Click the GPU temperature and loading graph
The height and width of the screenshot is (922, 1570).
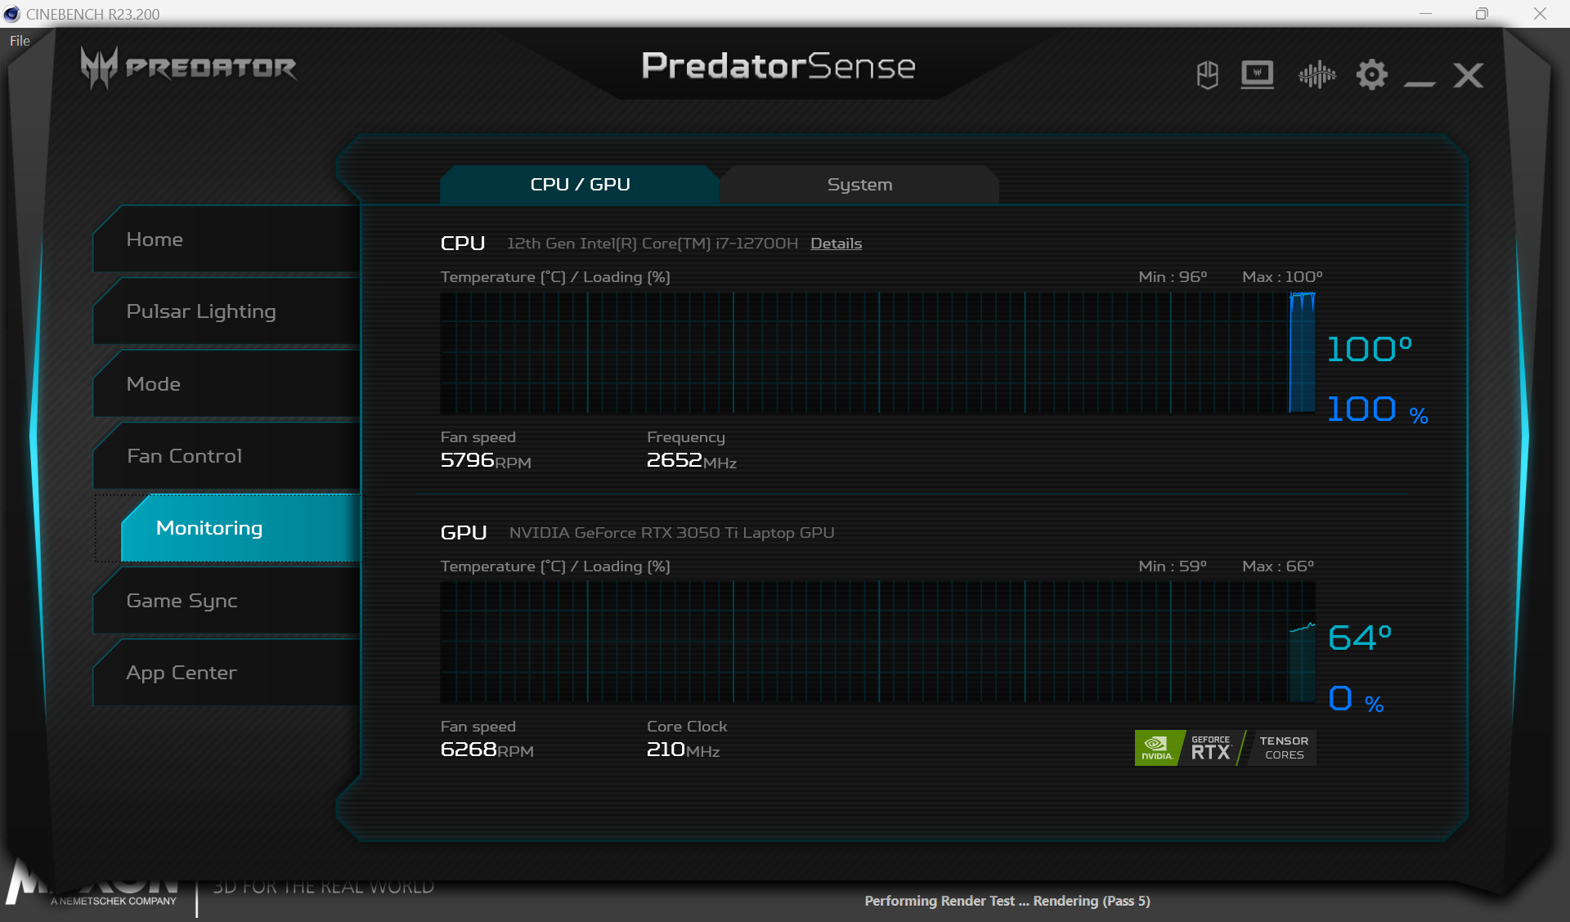point(877,642)
